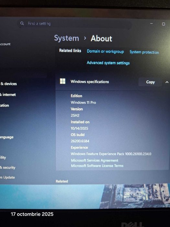Minimize the Settings window
The width and height of the screenshot is (170, 227).
click(151, 23)
